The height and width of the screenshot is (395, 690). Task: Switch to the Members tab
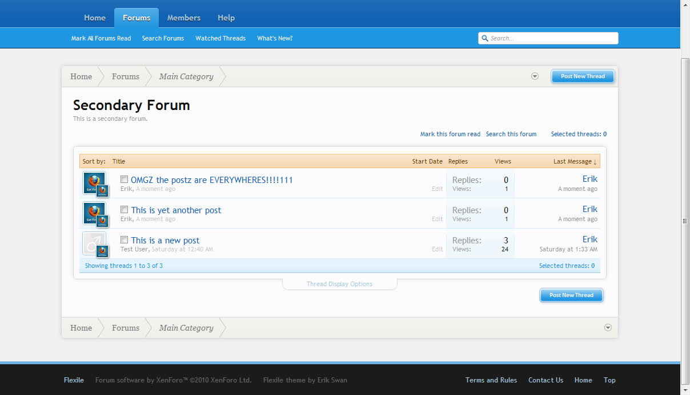point(183,18)
